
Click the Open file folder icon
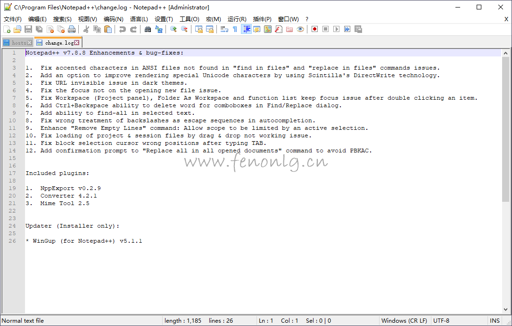tap(17, 29)
